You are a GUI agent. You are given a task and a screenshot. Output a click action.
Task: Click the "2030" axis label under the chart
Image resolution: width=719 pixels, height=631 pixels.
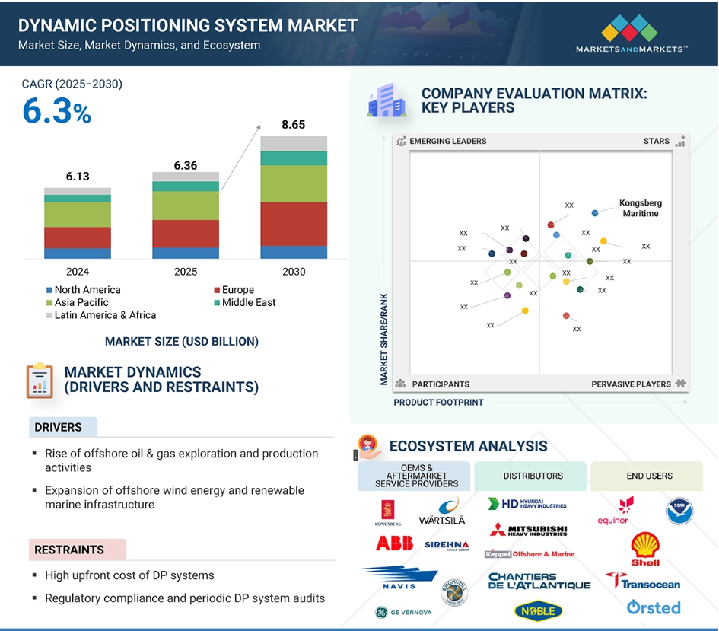[x=294, y=272]
